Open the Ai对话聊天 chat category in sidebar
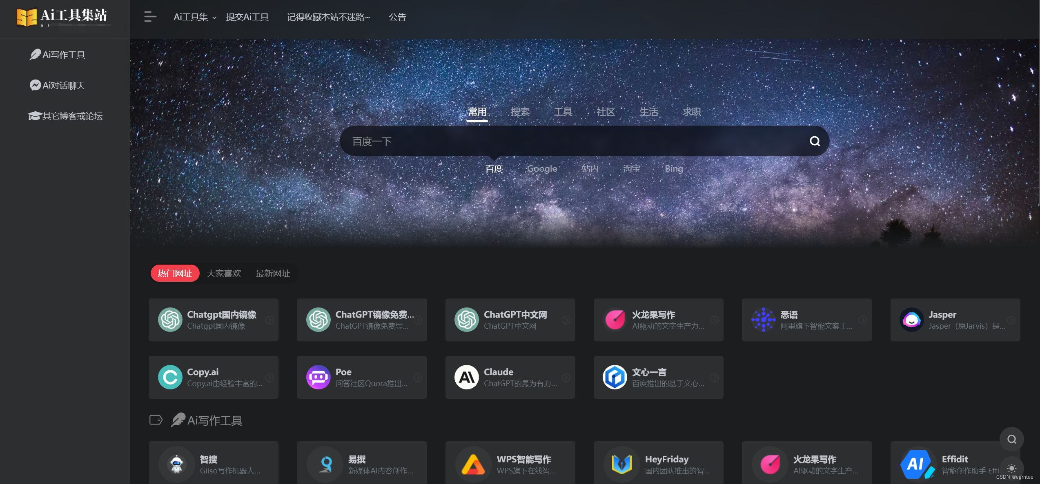 [x=58, y=85]
